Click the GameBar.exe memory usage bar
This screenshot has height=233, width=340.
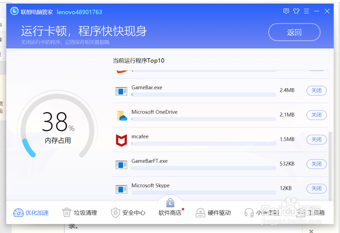(x=204, y=95)
